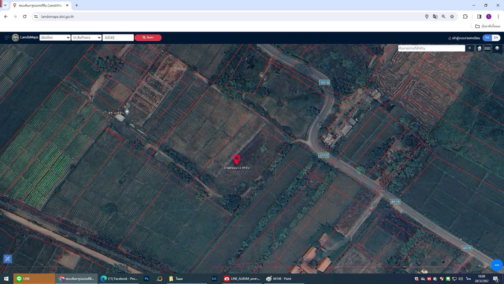Open the map layers panel

pyautogui.click(x=497, y=48)
